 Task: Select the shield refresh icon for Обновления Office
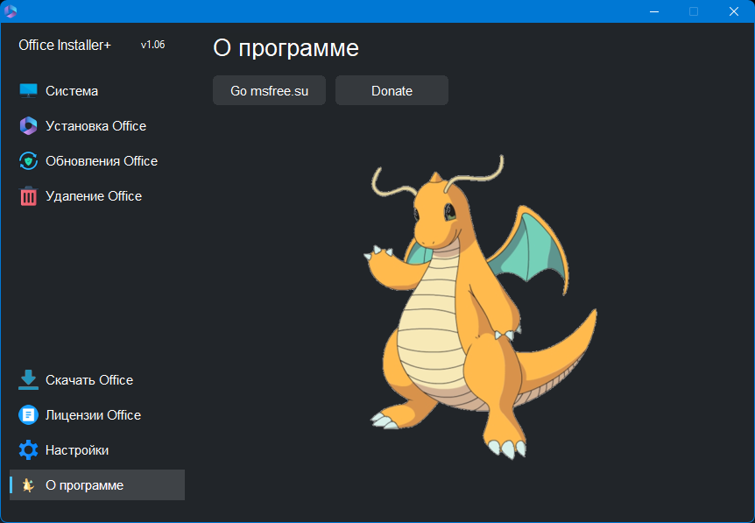tap(28, 161)
